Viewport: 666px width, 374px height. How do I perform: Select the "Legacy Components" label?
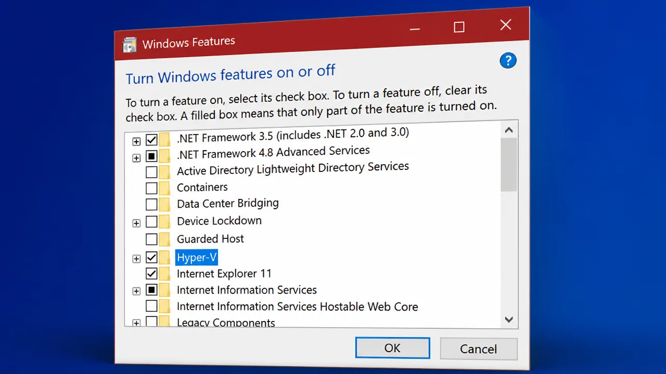226,323
